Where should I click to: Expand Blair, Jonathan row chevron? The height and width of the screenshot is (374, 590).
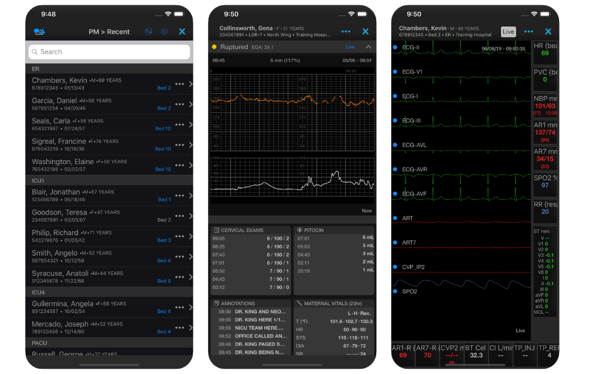point(191,196)
